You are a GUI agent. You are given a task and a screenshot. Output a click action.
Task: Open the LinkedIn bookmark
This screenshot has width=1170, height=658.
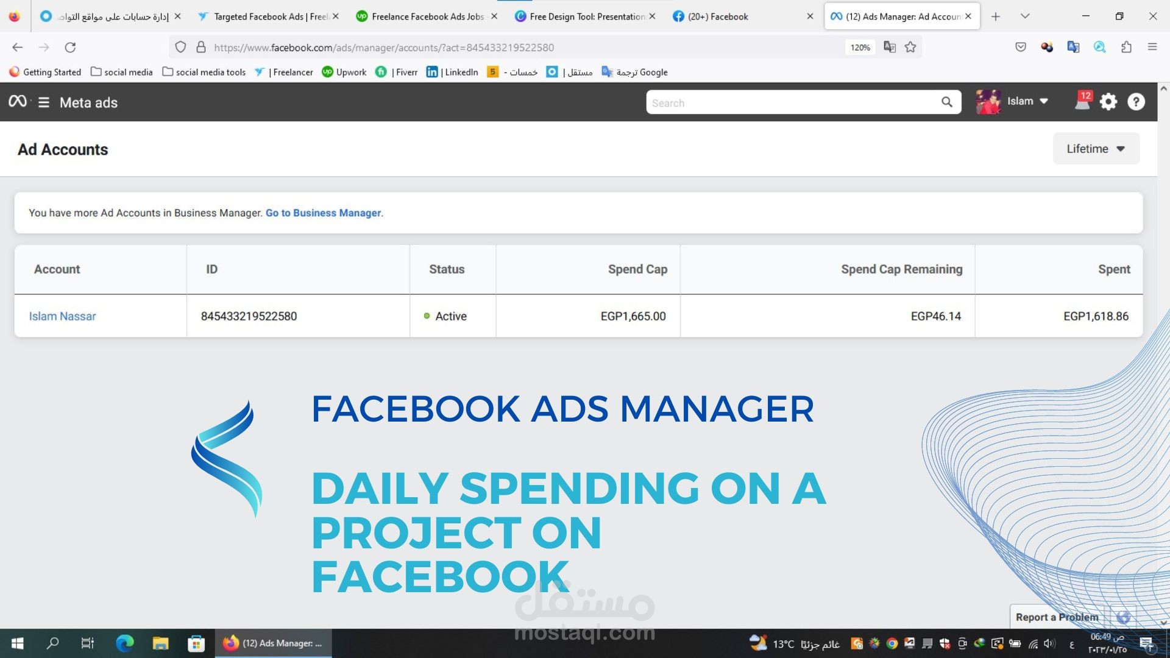coord(452,72)
